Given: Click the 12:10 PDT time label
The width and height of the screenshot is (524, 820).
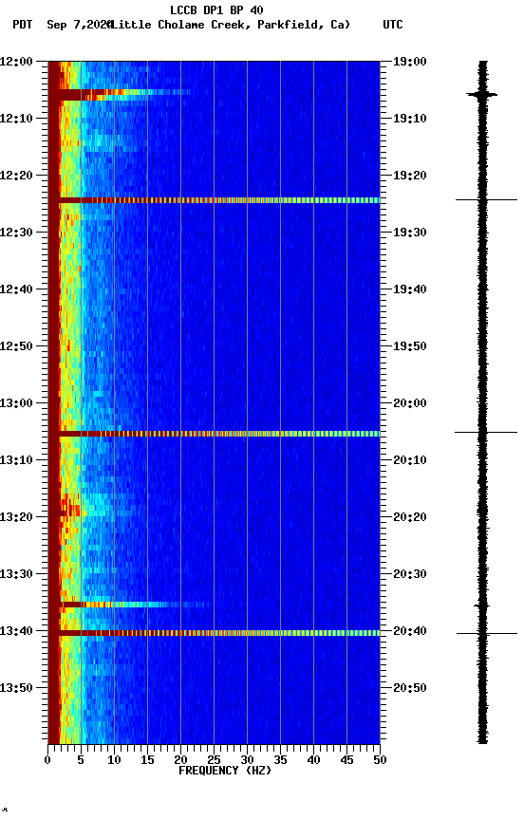Looking at the screenshot, I should (x=16, y=119).
